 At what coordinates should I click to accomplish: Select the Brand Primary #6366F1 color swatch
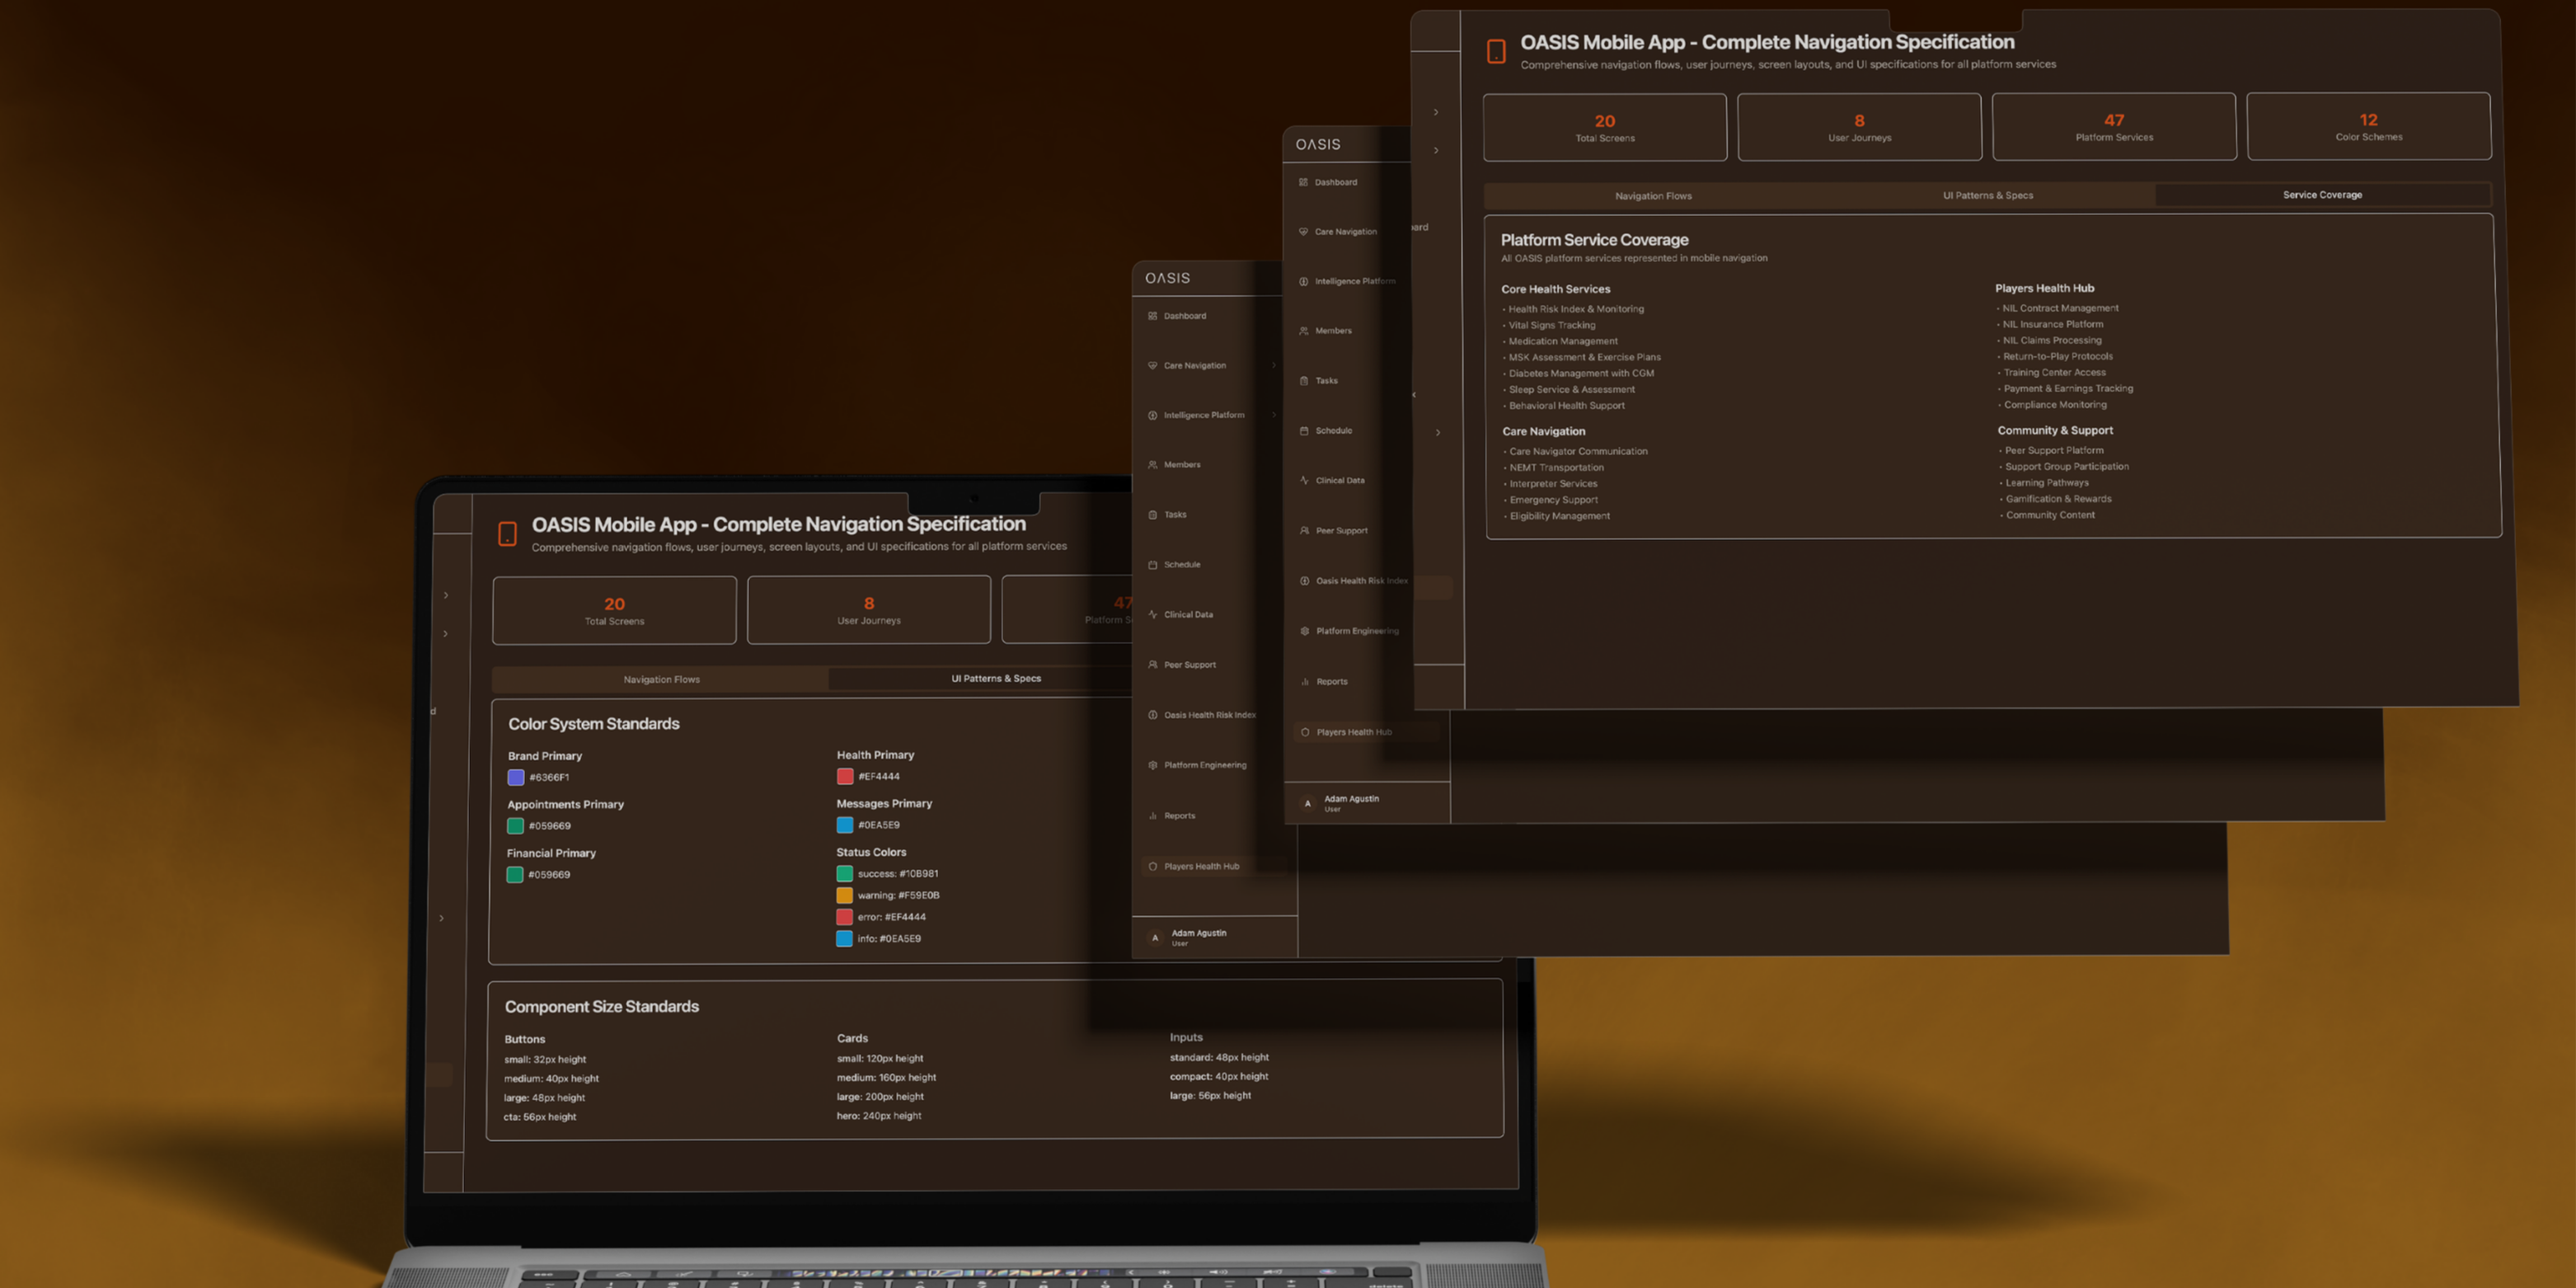[516, 777]
